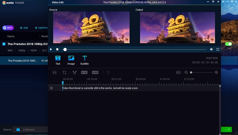This screenshot has width=238, height=135.
Task: Stop the video playback
Action: (x=57, y=49)
